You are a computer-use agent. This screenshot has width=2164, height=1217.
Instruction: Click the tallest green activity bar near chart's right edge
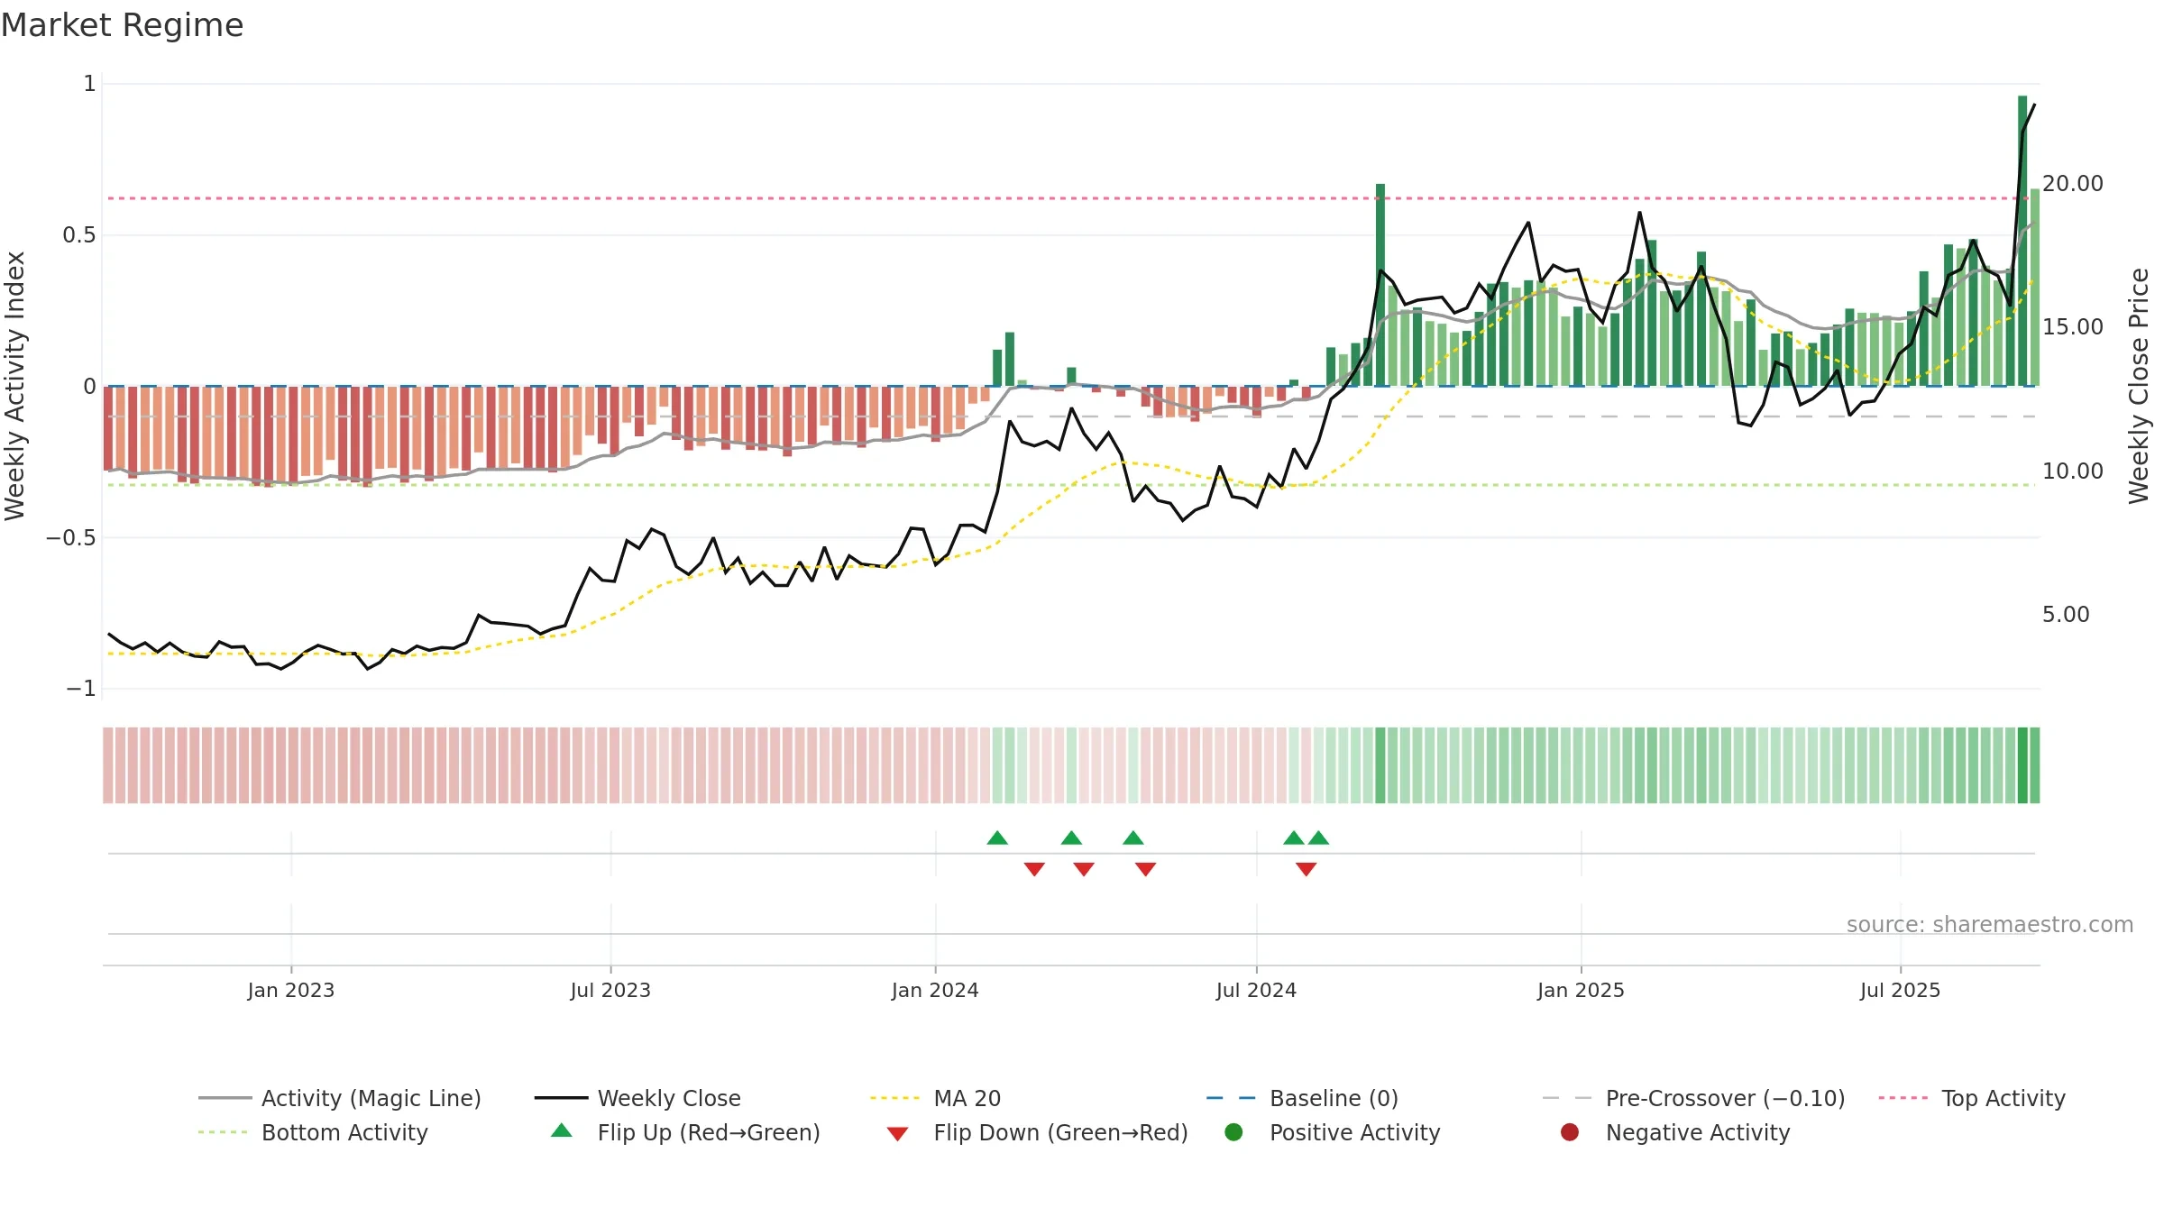2022,241
